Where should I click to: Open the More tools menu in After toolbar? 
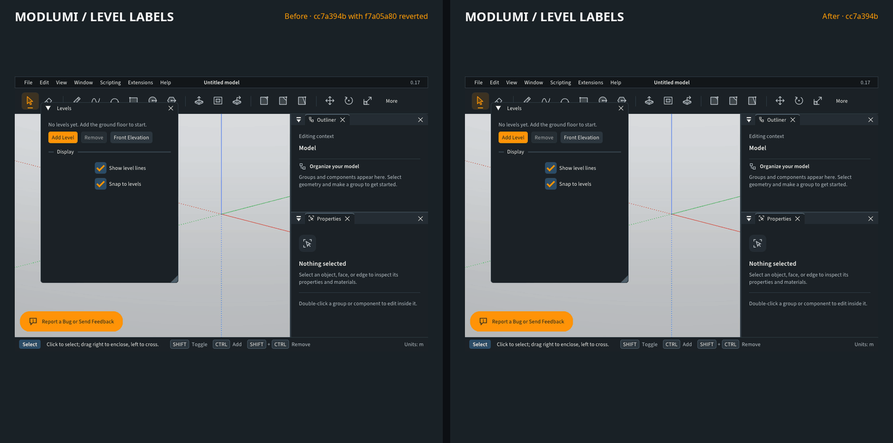point(842,101)
